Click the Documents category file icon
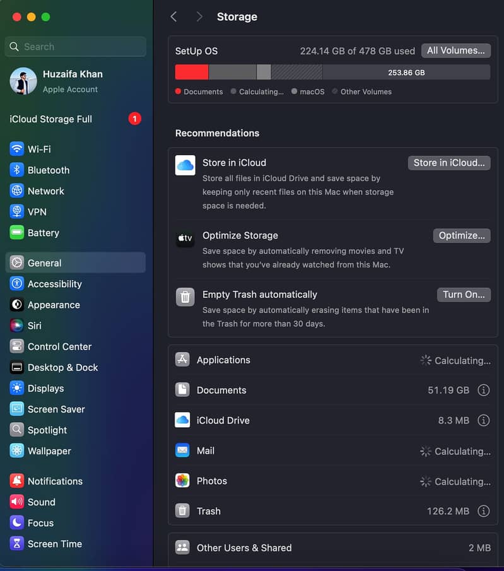The width and height of the screenshot is (504, 571). click(x=182, y=390)
